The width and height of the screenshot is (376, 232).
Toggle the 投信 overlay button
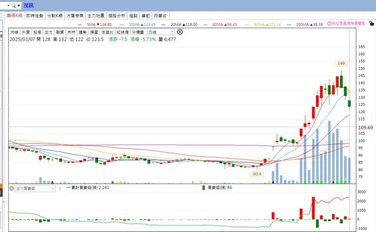[37, 32]
